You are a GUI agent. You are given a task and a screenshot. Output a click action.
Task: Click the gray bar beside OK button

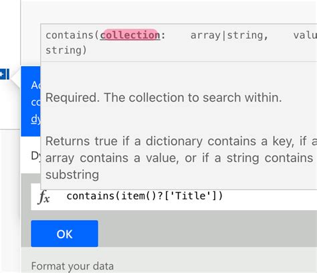207,234
